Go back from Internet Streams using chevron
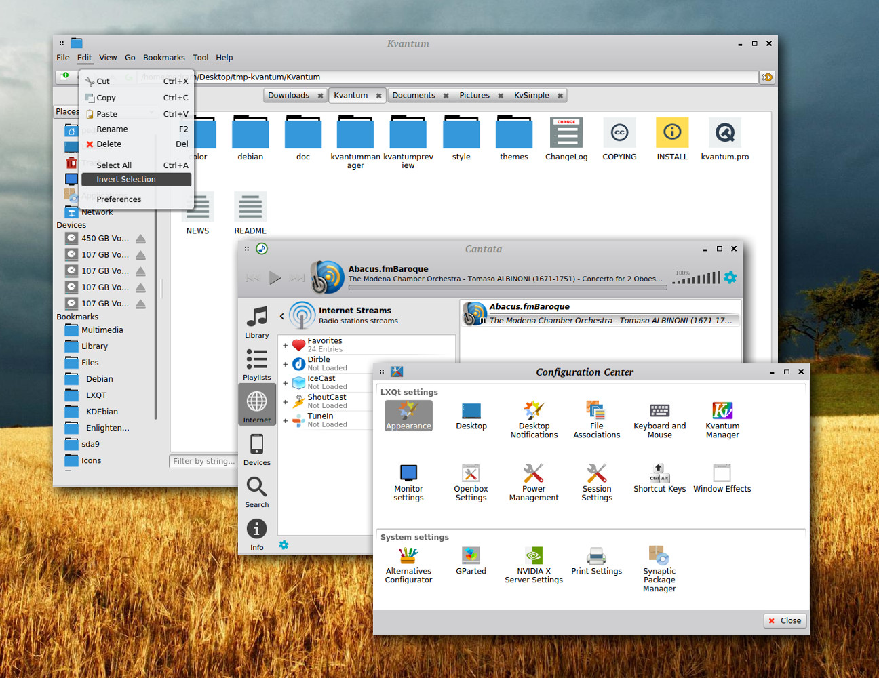This screenshot has height=678, width=879. pyautogui.click(x=282, y=315)
